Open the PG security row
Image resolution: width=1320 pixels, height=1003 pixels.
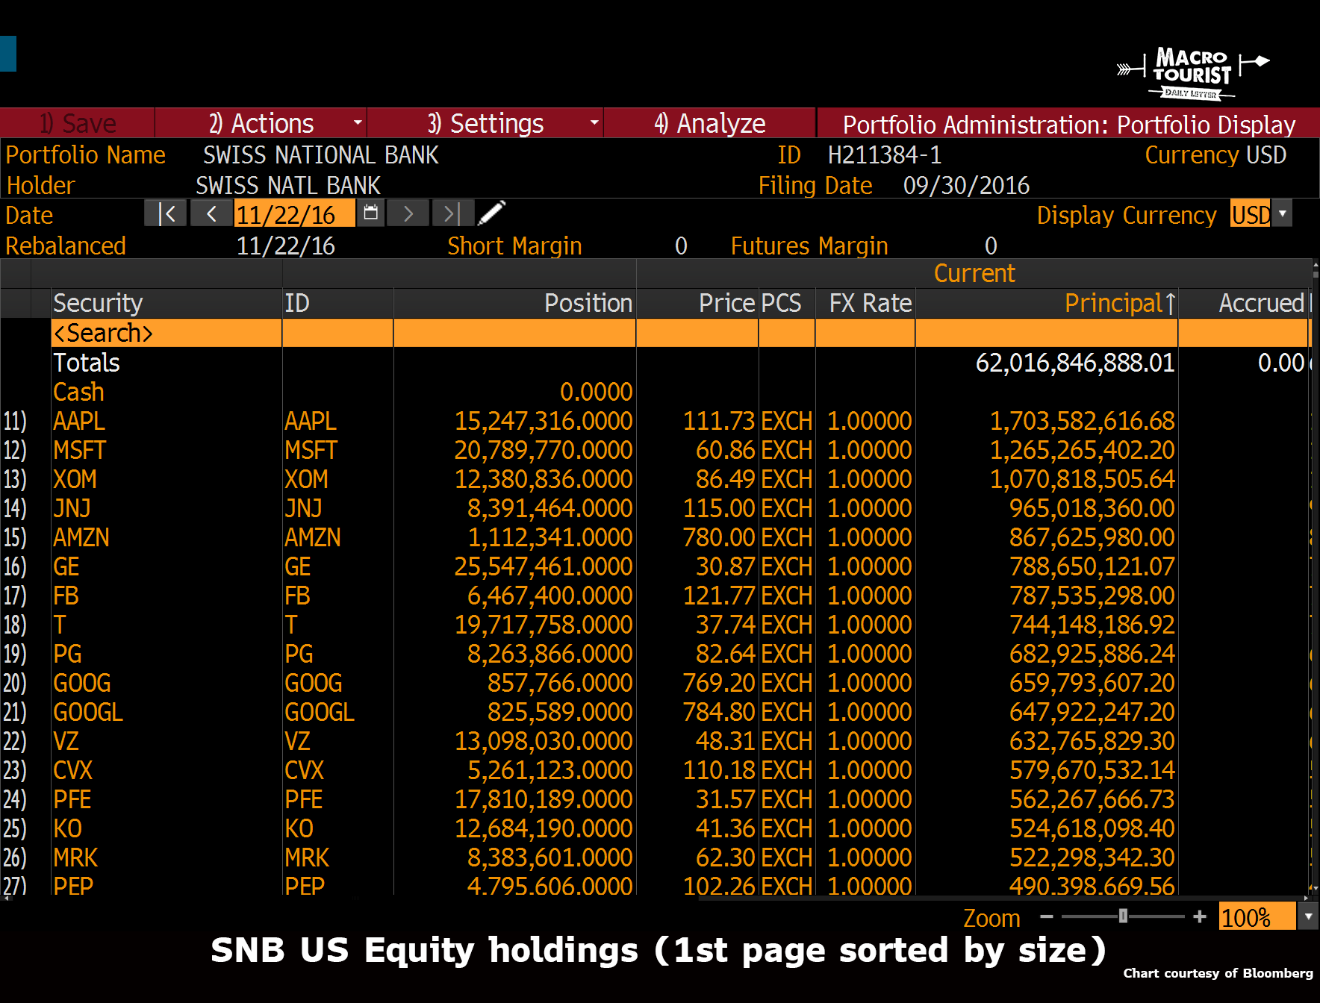tap(657, 654)
